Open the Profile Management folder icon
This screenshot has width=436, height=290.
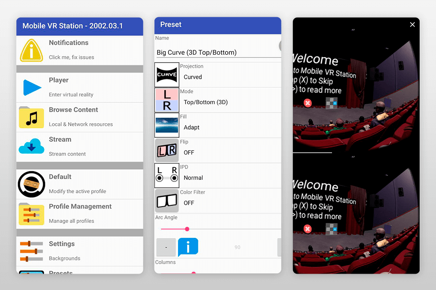point(31,214)
